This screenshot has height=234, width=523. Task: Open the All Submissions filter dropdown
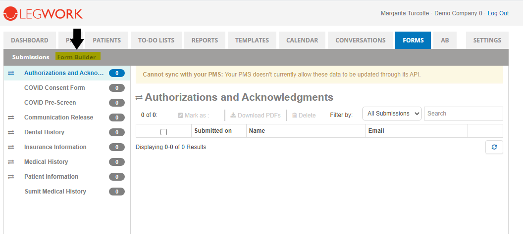pyautogui.click(x=392, y=114)
